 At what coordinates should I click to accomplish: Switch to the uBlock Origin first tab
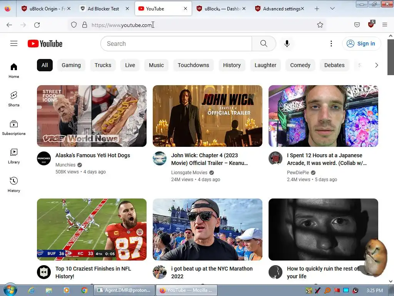(x=46, y=9)
